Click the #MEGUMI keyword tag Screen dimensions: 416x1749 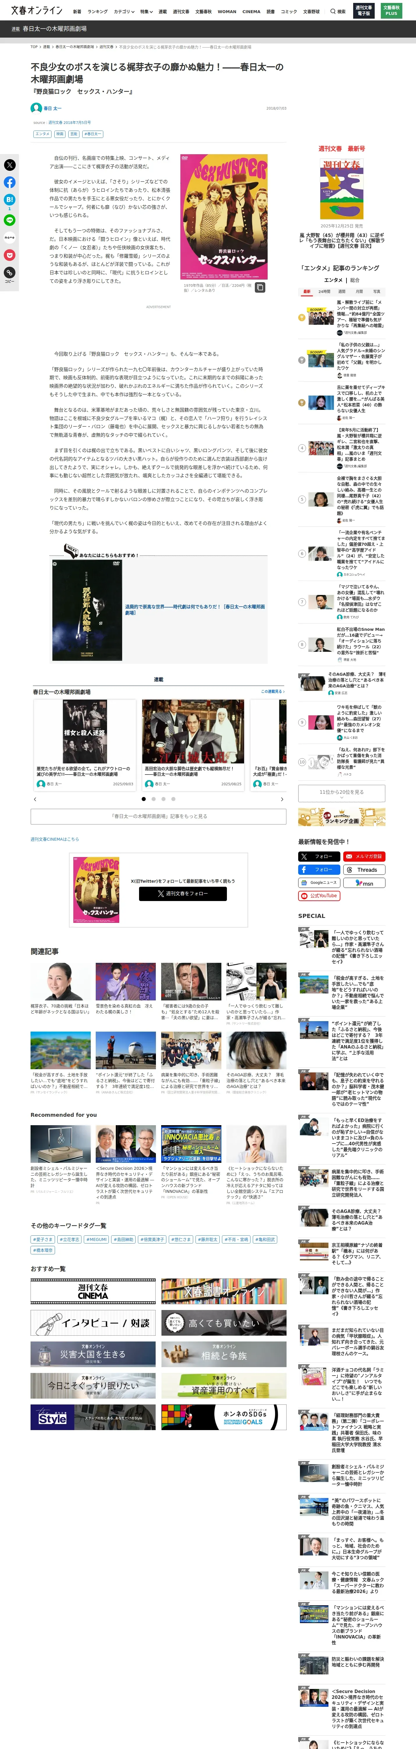(x=97, y=1239)
